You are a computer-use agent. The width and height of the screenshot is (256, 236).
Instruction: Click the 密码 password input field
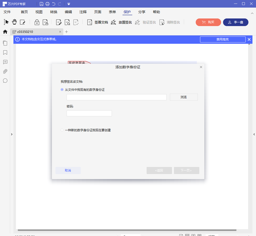89,113
